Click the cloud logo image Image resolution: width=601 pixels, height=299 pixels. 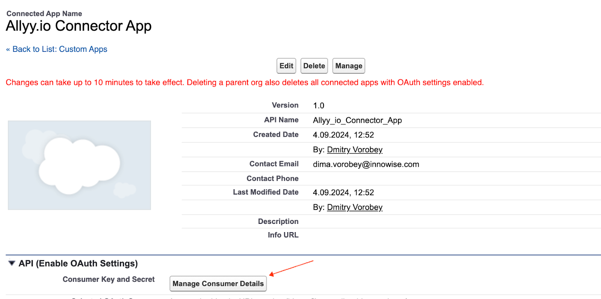79,165
